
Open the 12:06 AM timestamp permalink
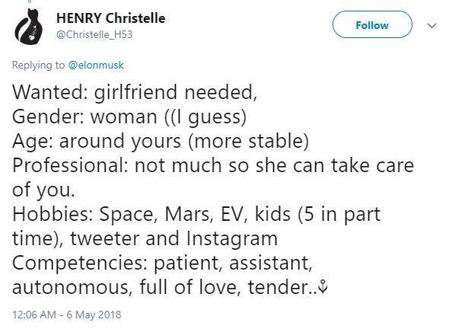click(x=34, y=315)
